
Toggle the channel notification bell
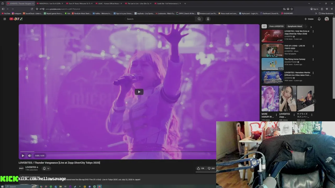coord(44,168)
